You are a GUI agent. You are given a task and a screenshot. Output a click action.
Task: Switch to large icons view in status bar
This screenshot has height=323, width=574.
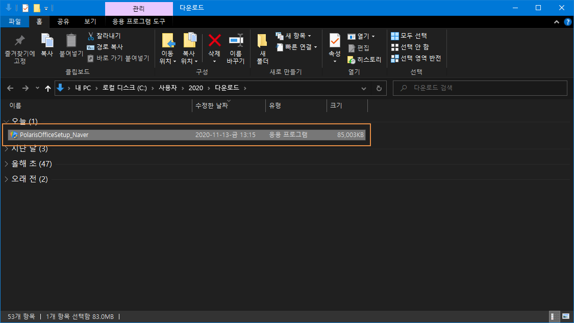tap(566, 316)
